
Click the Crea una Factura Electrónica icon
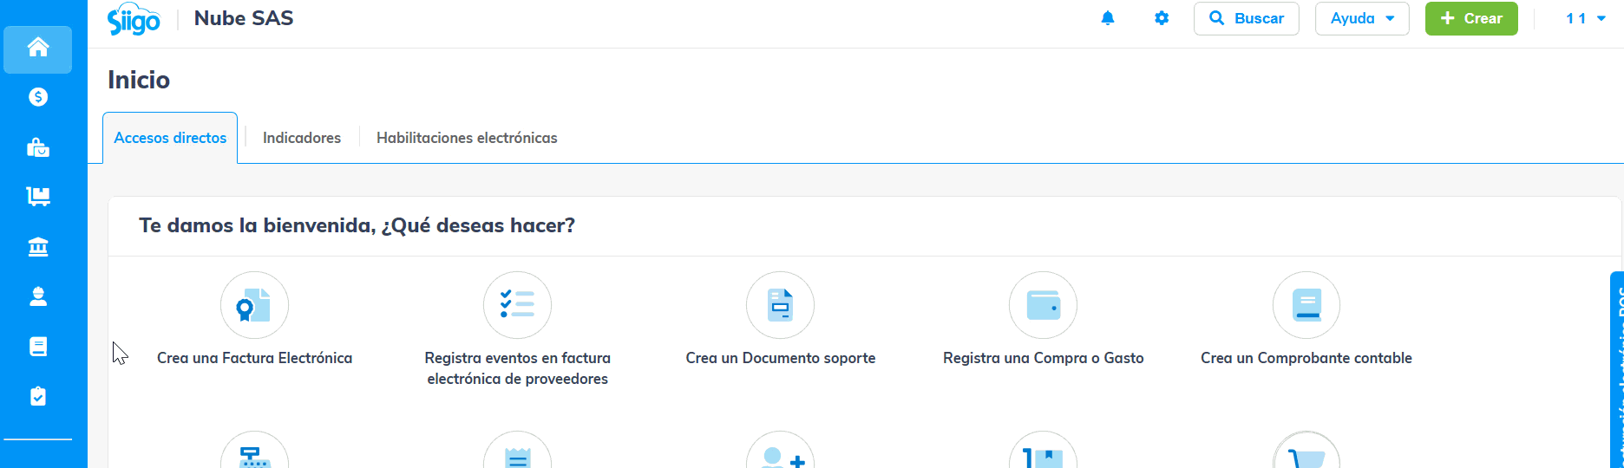click(x=254, y=306)
